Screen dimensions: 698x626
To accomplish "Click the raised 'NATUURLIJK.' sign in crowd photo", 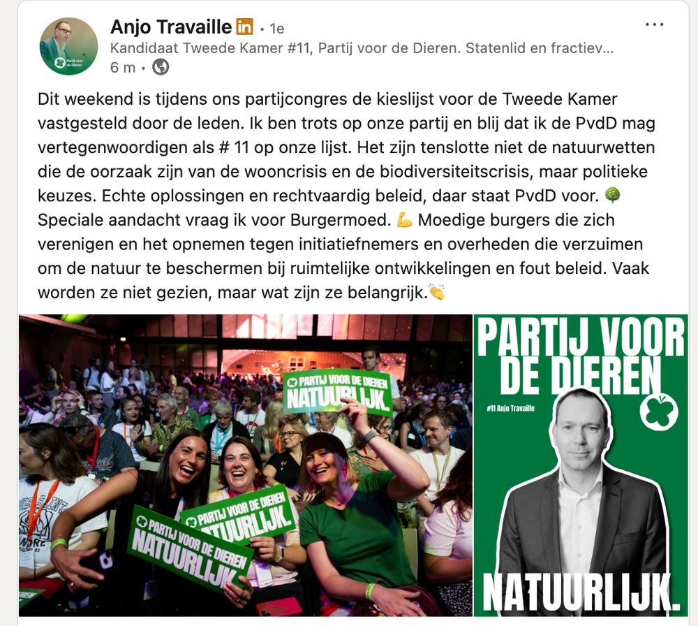I will (339, 393).
